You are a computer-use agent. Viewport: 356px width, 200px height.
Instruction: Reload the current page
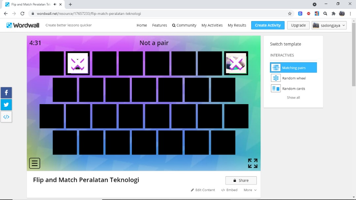click(22, 14)
